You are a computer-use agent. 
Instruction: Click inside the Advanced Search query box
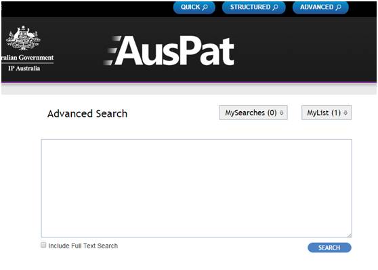(x=196, y=188)
